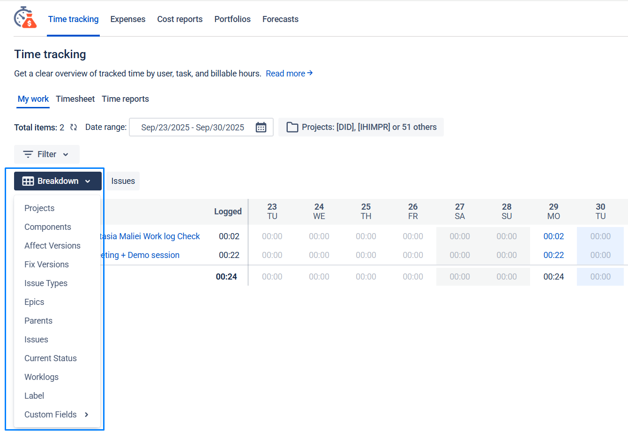Expand the Custom Fields submenu arrow
Viewport: 628px width, 432px height.
coord(87,414)
